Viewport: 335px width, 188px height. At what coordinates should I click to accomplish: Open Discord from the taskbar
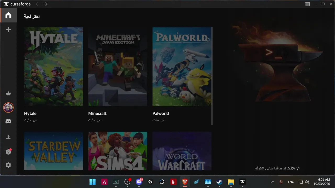(x=139, y=182)
